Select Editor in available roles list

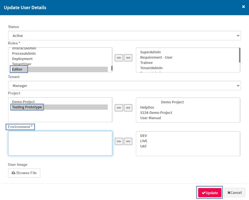[18, 69]
